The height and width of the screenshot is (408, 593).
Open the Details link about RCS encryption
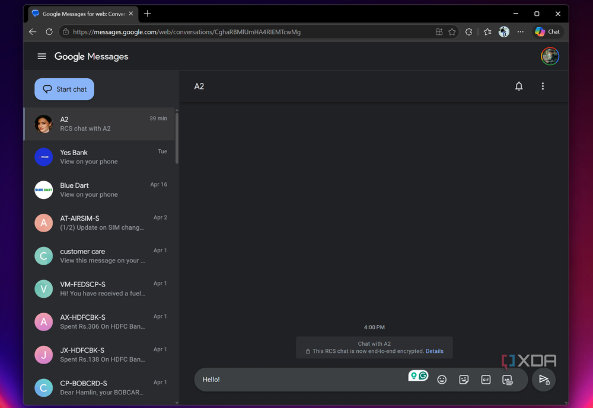pos(435,351)
